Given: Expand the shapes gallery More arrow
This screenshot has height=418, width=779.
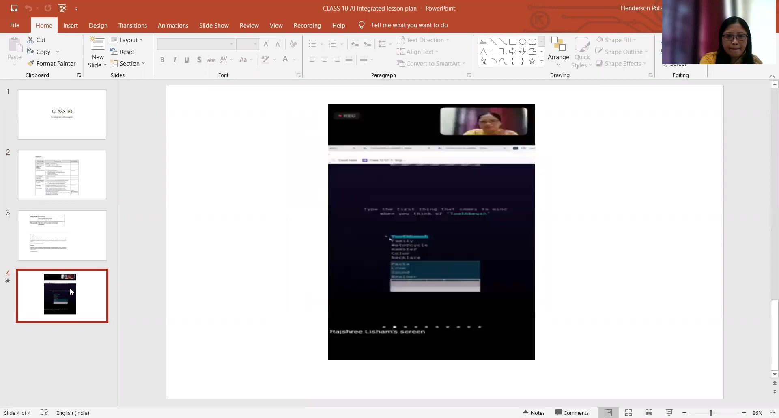Looking at the screenshot, I should (541, 62).
